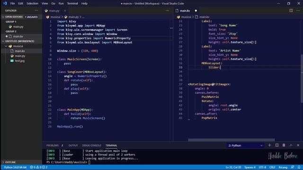
Task: Close the terminal panel
Action: pos(298,145)
